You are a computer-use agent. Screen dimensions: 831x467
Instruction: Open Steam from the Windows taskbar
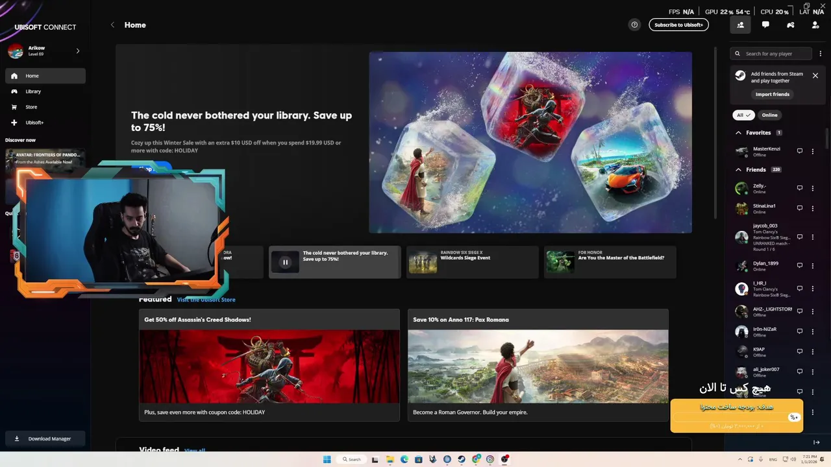[462, 459]
